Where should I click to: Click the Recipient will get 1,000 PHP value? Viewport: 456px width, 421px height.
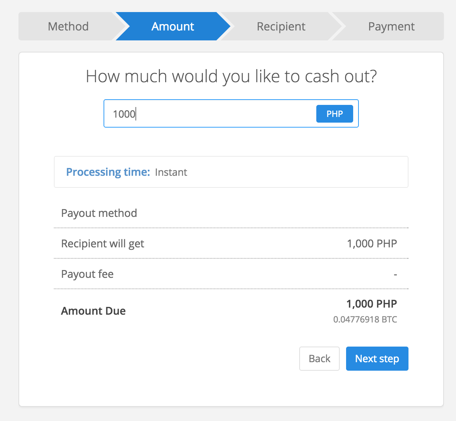tap(372, 244)
